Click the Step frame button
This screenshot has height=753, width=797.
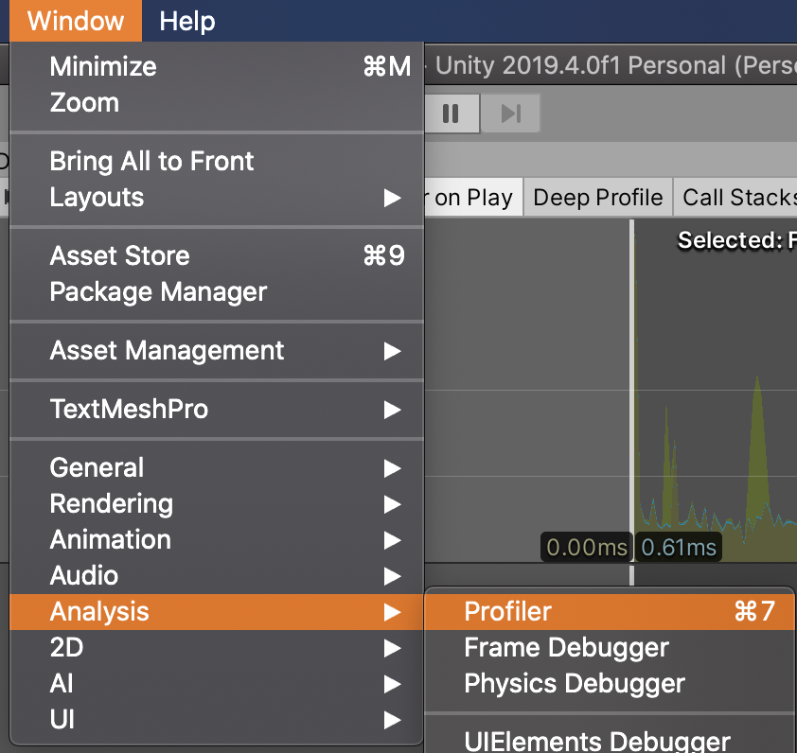point(510,114)
